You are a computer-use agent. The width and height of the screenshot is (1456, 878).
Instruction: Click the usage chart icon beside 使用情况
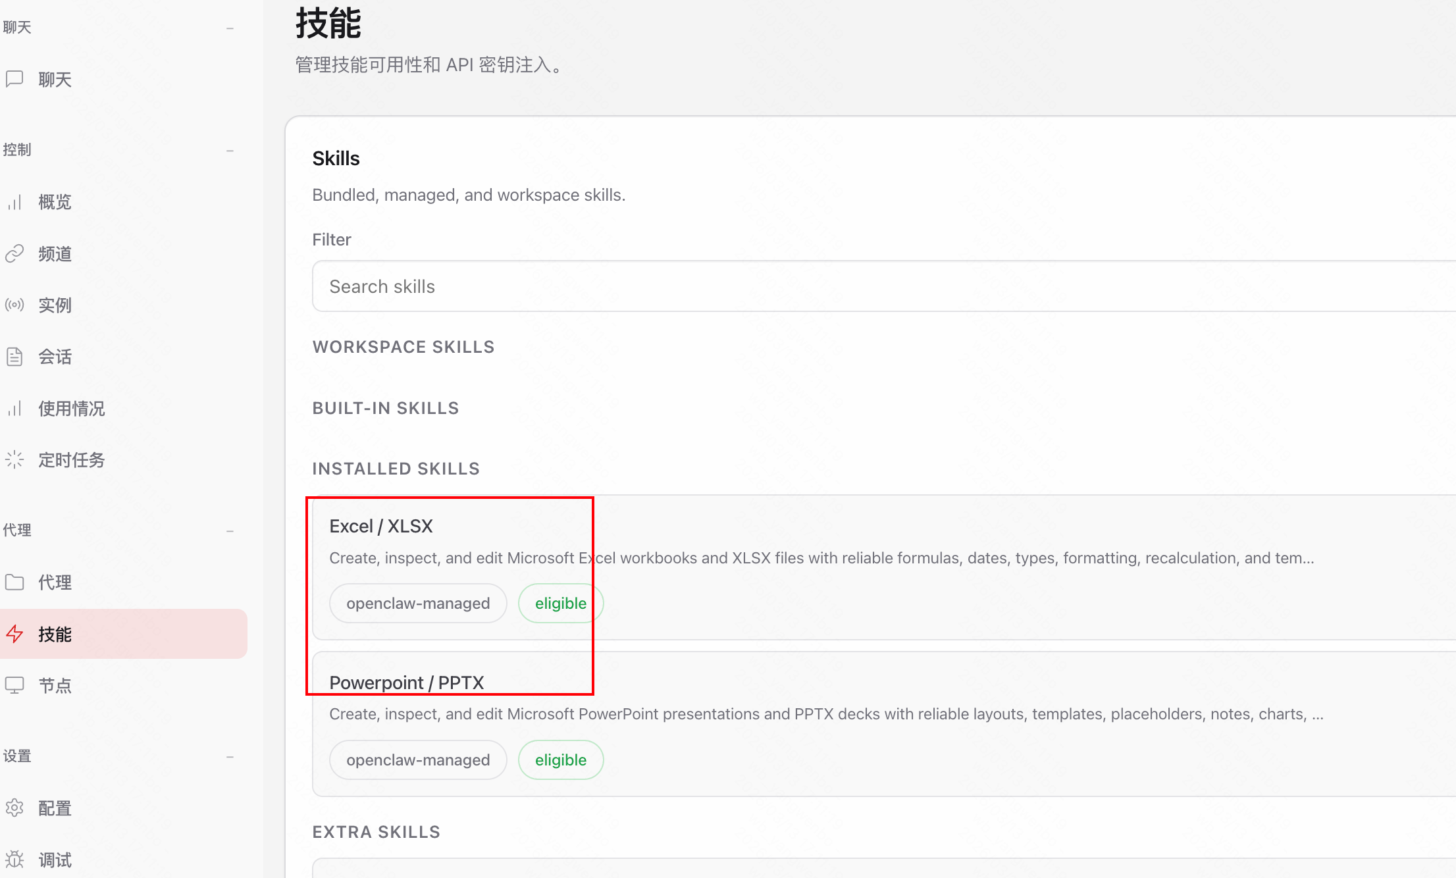click(x=14, y=408)
